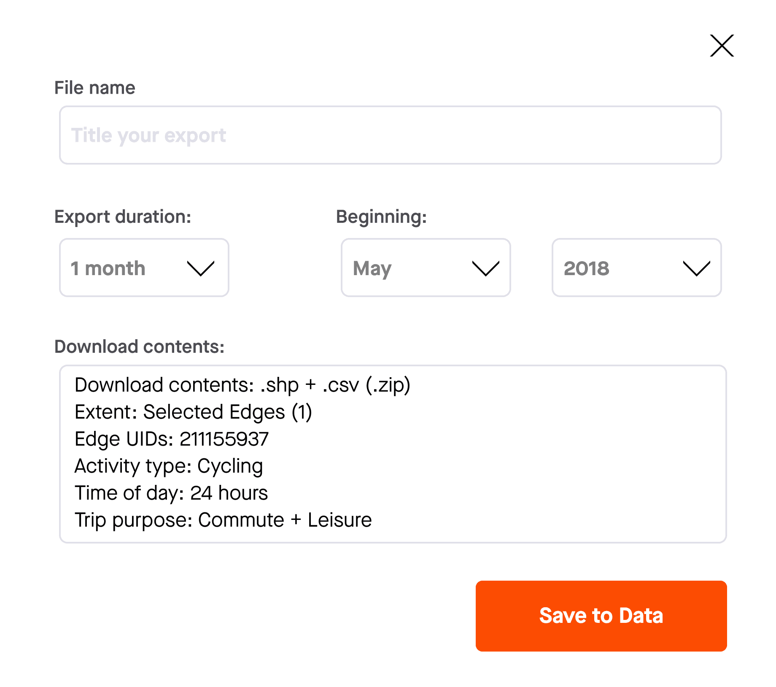Screen dimensions: 776x687
Task: Click the chevron arrow beside 'May'
Action: [485, 268]
